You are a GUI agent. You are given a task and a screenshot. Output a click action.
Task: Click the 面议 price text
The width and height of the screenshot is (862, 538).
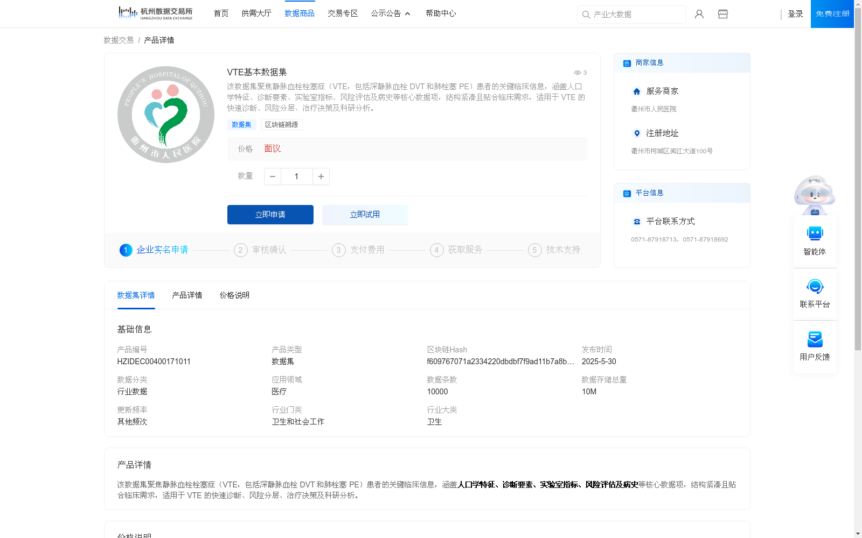pos(273,149)
